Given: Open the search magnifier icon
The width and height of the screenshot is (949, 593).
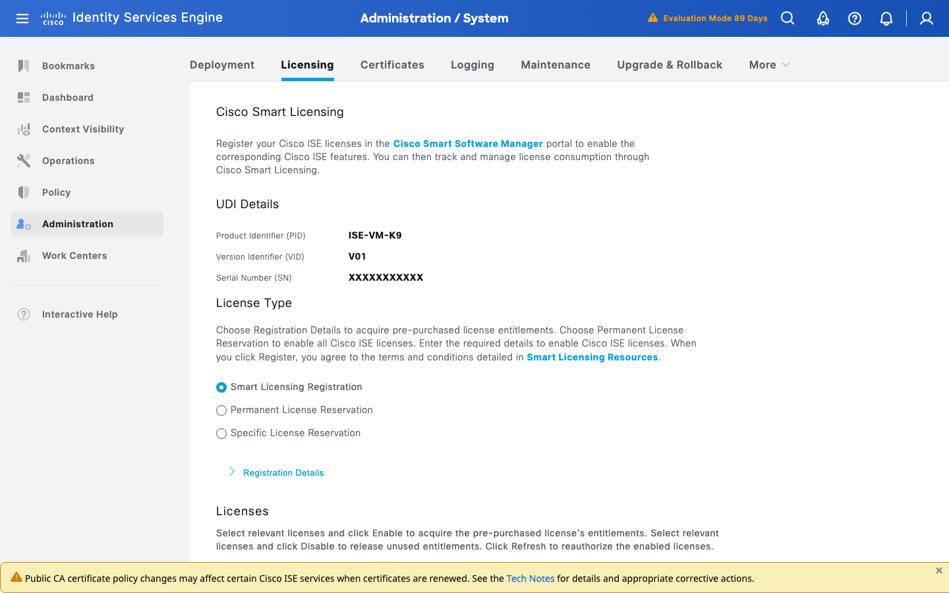Looking at the screenshot, I should (x=788, y=18).
